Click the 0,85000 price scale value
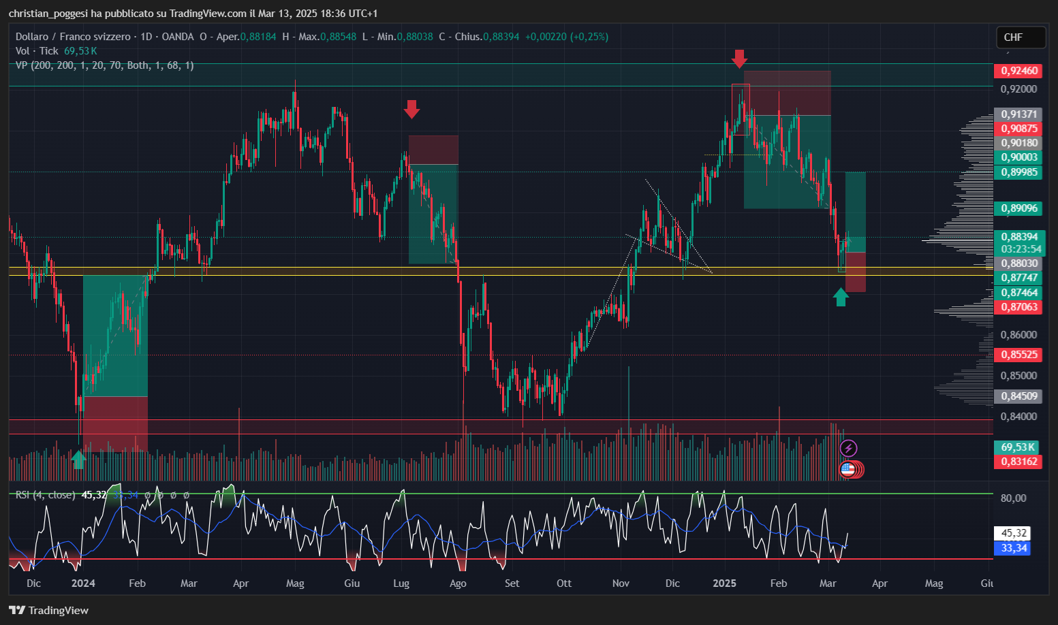 click(x=1018, y=375)
